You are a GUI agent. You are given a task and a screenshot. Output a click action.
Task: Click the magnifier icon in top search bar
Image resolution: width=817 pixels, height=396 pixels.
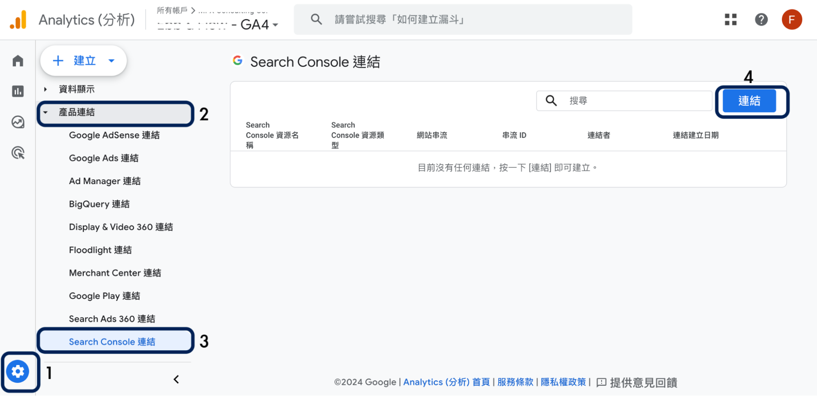point(316,19)
